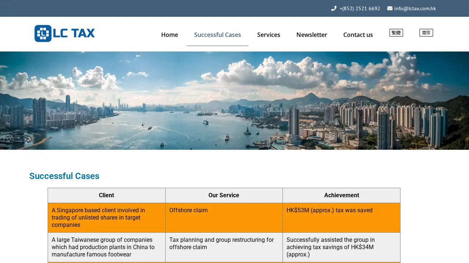The image size is (469, 263).
Task: Open the Services menu
Action: tap(269, 35)
